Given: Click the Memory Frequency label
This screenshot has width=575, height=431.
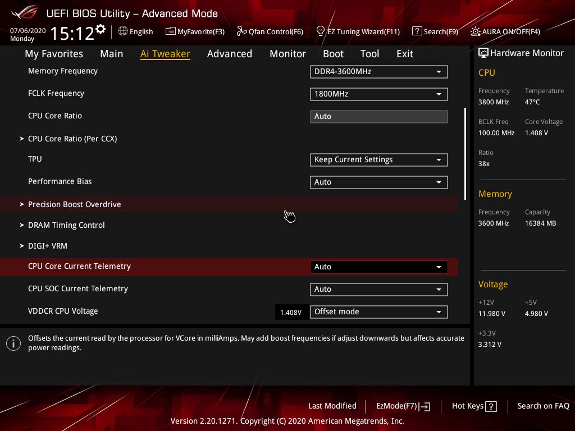Looking at the screenshot, I should pos(63,71).
